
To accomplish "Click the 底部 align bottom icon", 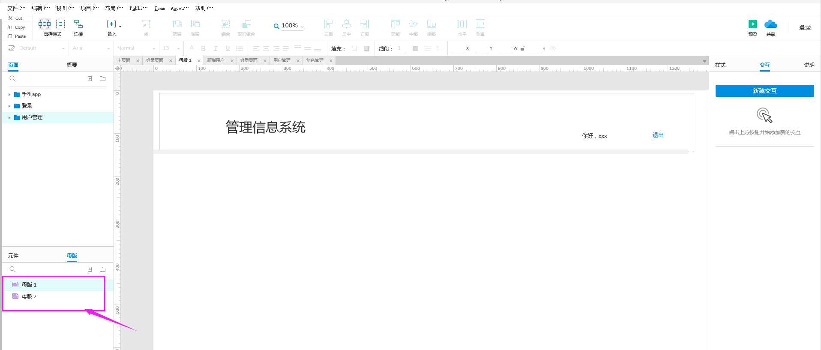I will (x=431, y=24).
